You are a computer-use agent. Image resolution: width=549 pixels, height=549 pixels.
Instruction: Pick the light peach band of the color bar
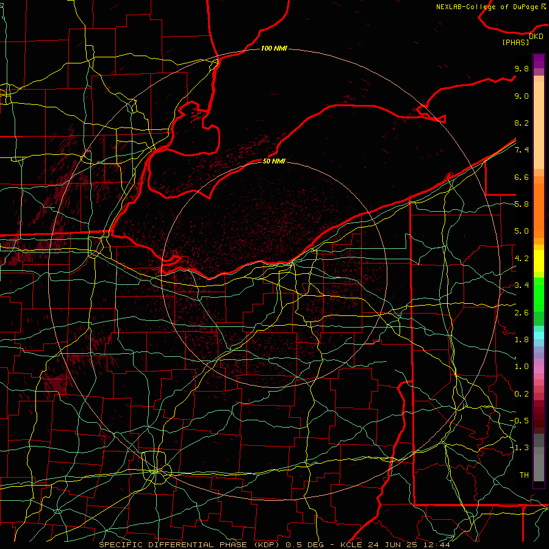point(539,126)
